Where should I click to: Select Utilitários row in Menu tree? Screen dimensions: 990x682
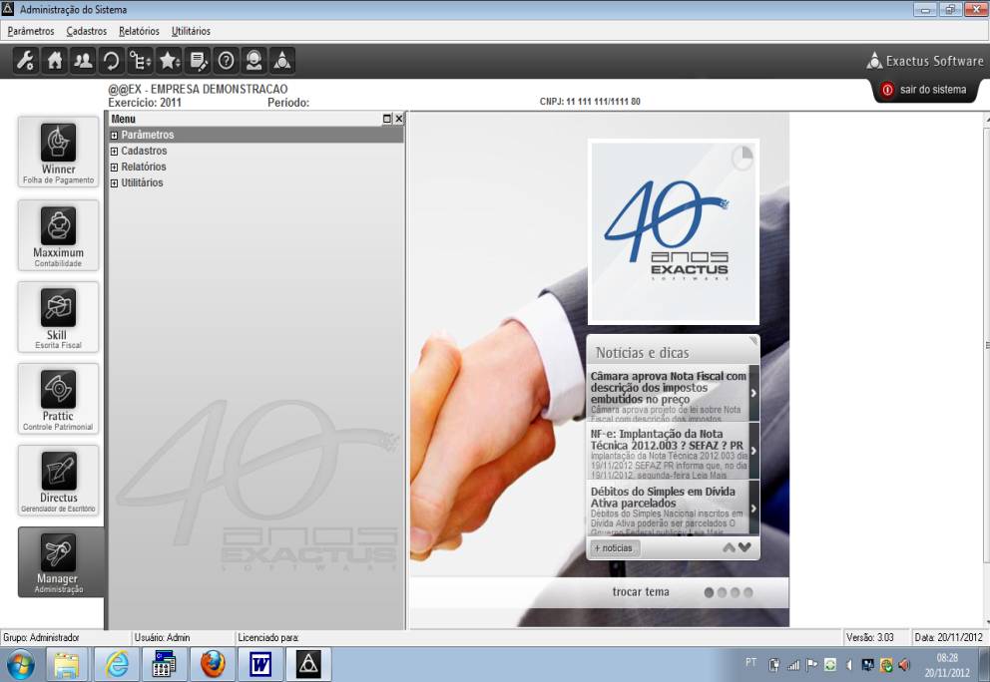(x=256, y=182)
